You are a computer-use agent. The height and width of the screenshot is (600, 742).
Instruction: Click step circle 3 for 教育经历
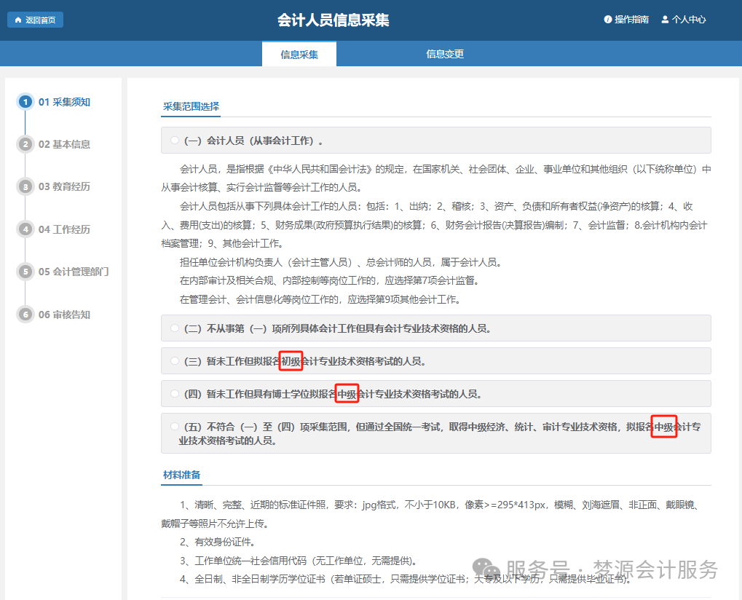click(24, 186)
